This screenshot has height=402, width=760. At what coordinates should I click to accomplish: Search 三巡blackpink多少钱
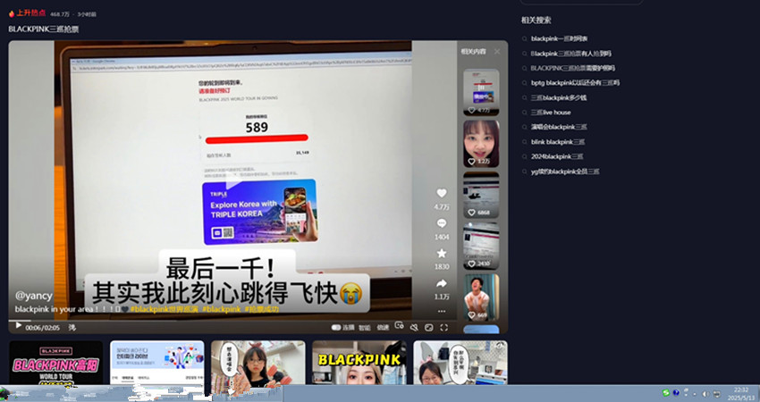pyautogui.click(x=558, y=98)
